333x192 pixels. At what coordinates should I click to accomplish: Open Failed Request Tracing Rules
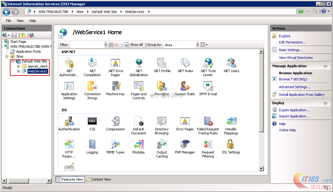[208, 125]
